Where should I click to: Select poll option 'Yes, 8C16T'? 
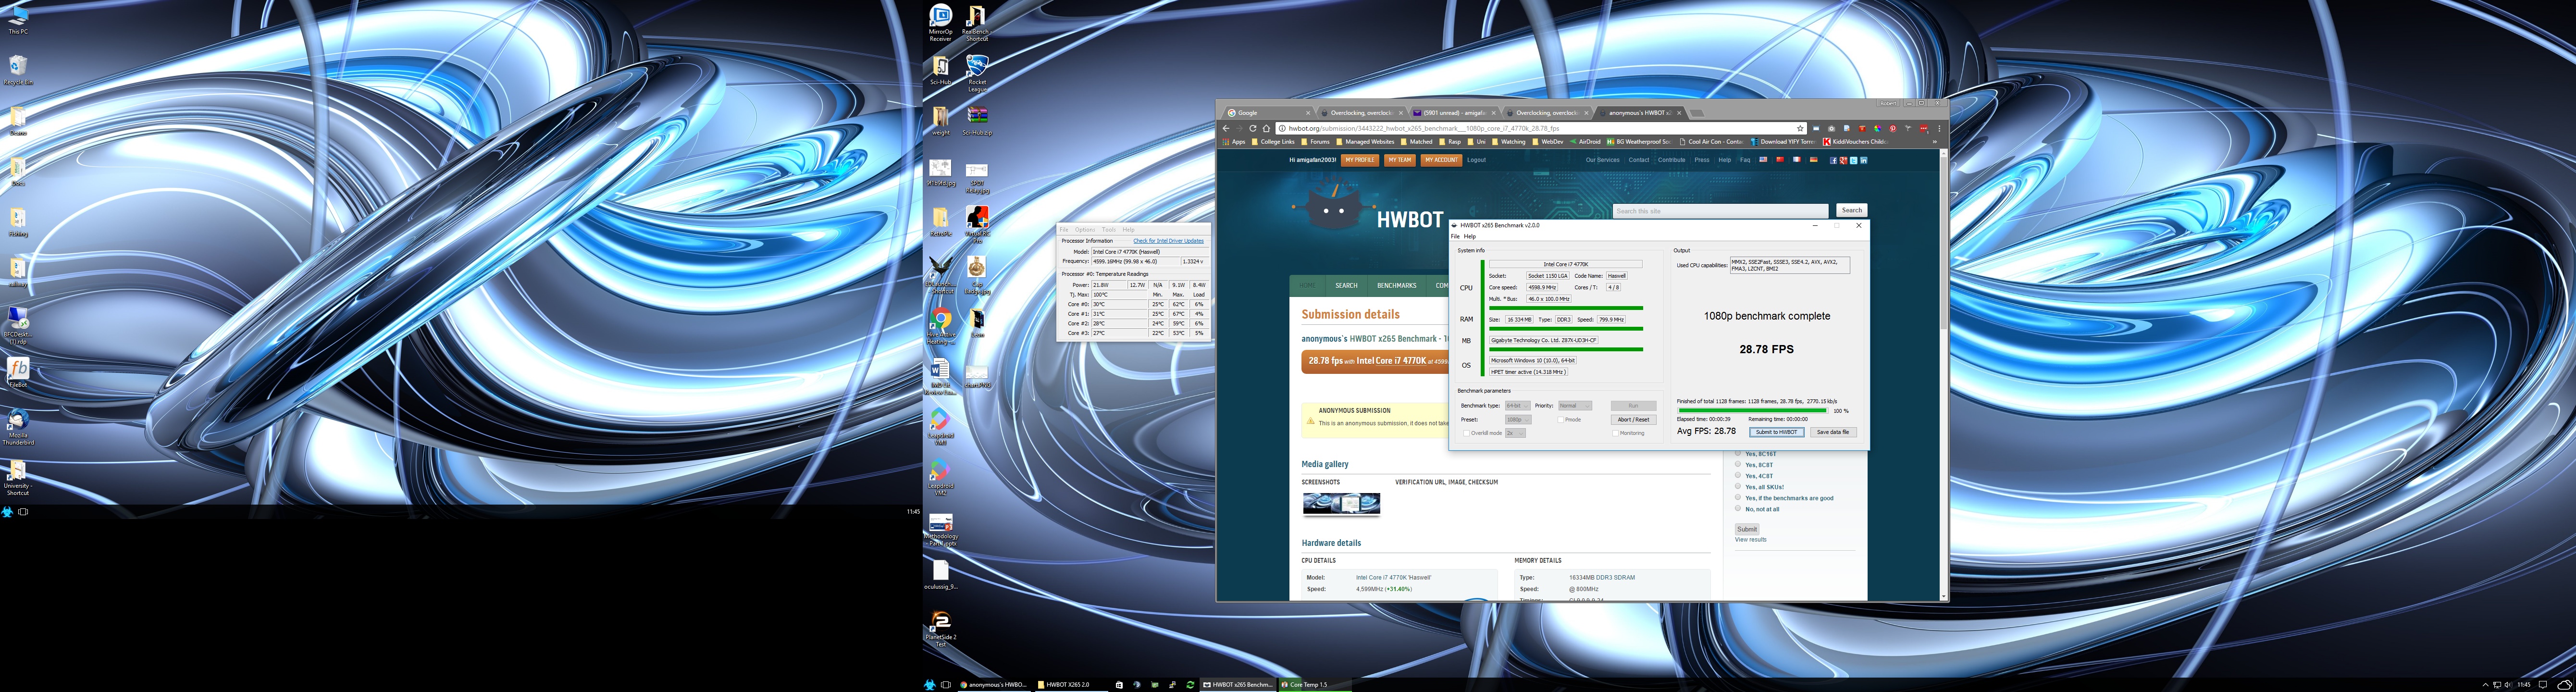[1738, 454]
